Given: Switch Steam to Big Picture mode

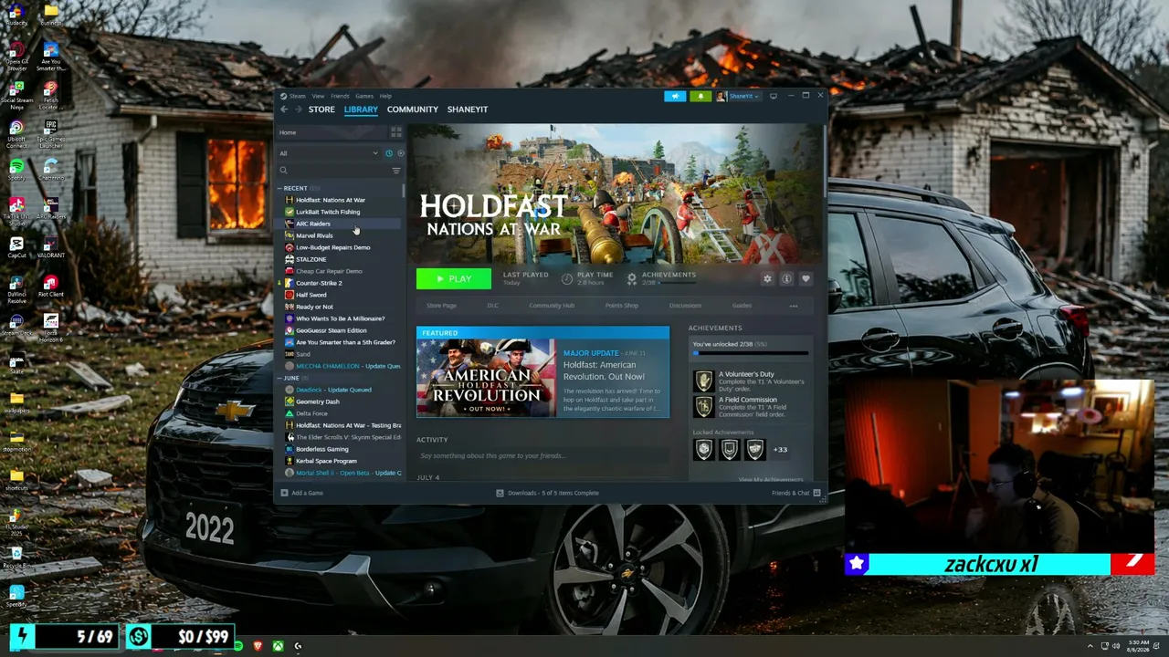Looking at the screenshot, I should tap(774, 96).
